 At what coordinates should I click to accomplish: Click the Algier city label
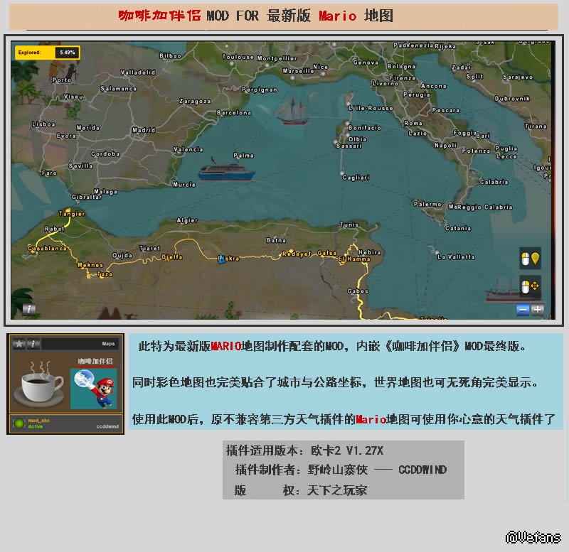click(x=187, y=220)
